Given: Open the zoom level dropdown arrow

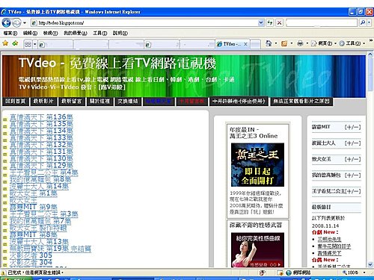Looking at the screenshot, I should [364, 273].
